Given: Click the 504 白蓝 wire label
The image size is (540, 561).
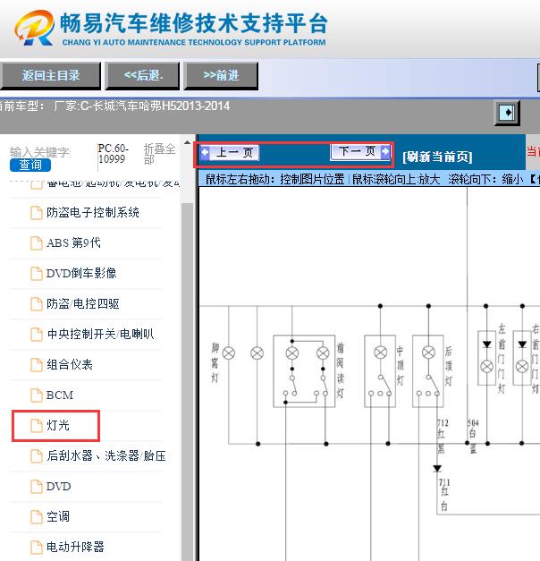Looking at the screenshot, I should pos(473,437).
